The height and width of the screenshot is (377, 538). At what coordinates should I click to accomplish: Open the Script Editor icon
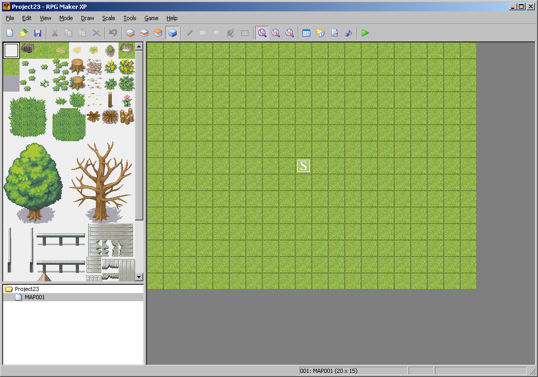point(334,33)
